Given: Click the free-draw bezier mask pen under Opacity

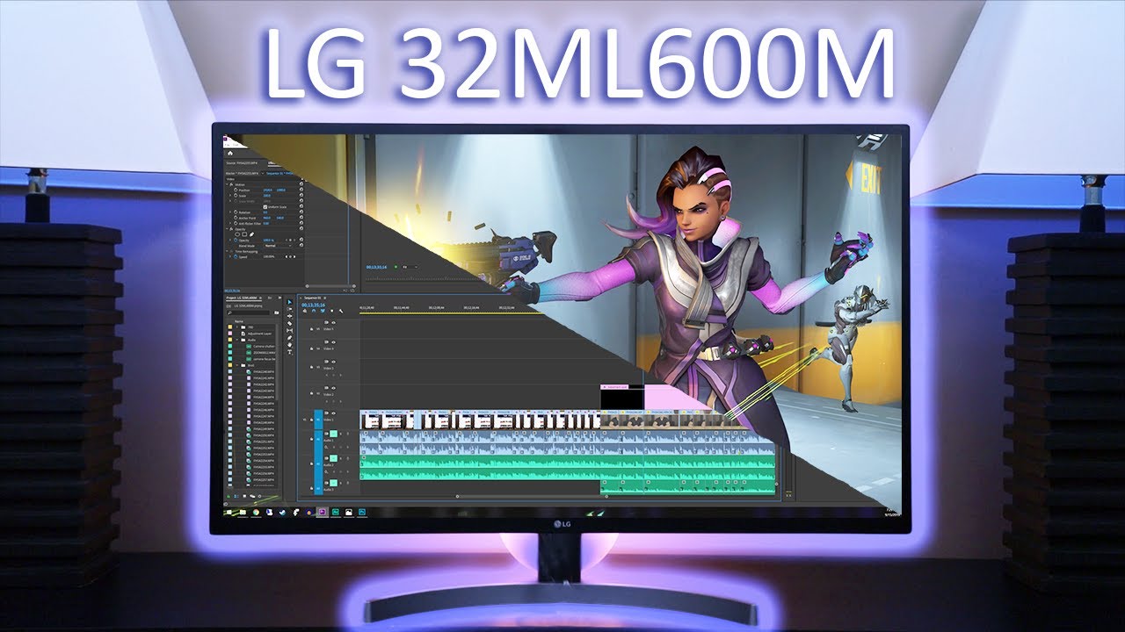Looking at the screenshot, I should [x=251, y=234].
